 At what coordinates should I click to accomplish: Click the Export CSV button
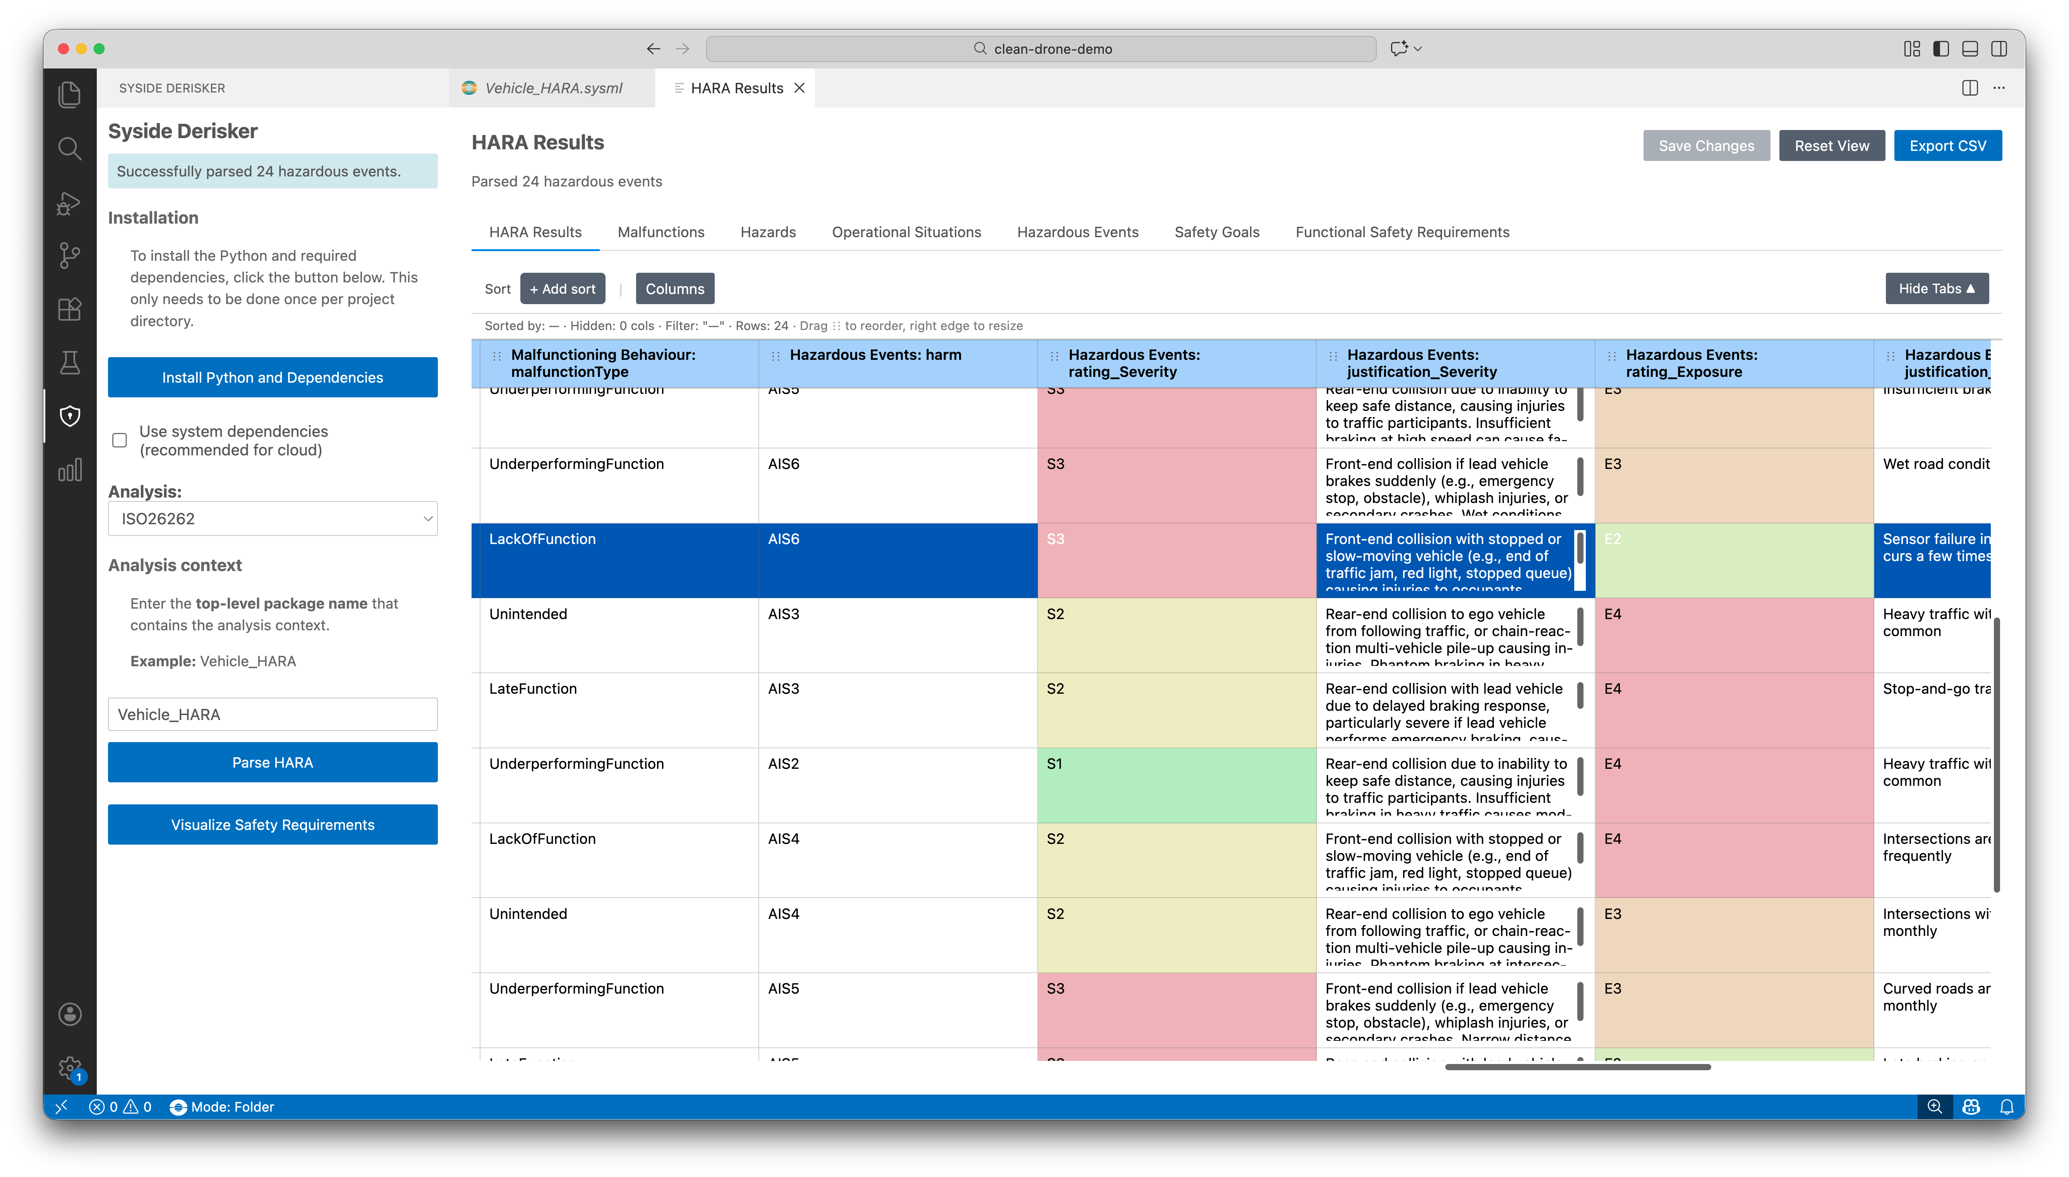(1947, 145)
